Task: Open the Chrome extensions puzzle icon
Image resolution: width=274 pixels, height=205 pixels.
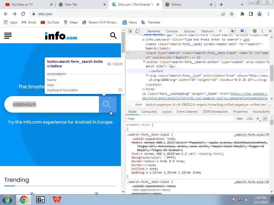Action: 242,14
